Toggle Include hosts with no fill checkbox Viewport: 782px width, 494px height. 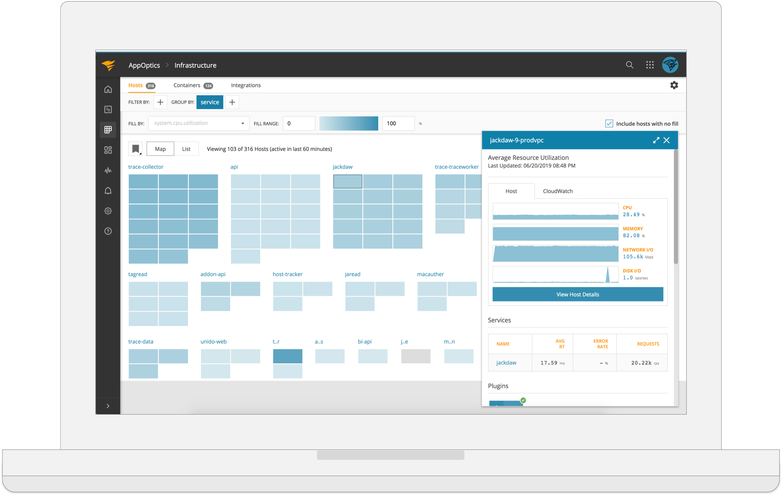[609, 123]
